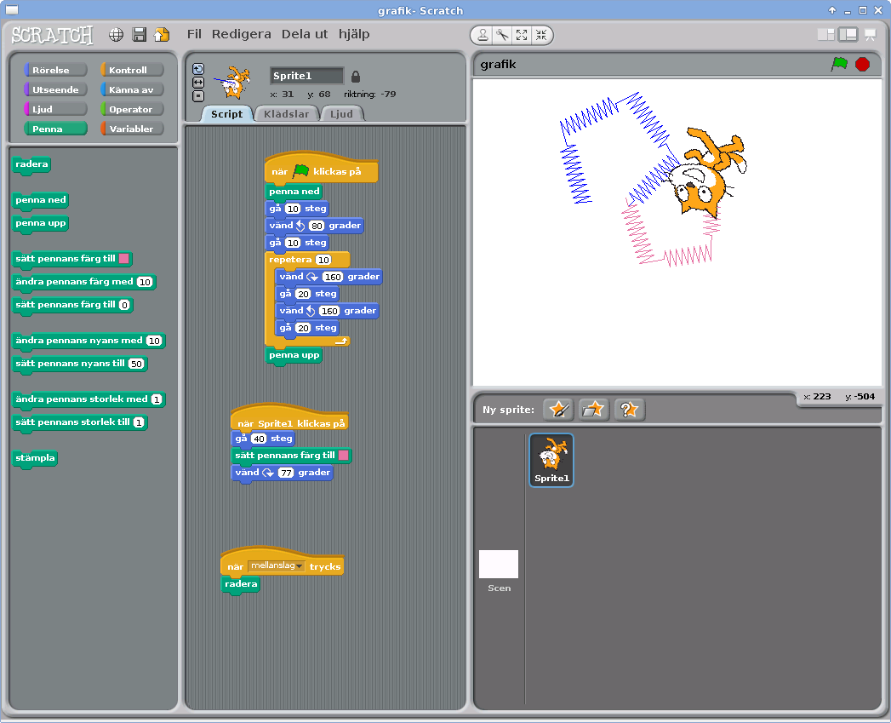
Task: Click the Sprite1 name field
Action: pyautogui.click(x=307, y=76)
